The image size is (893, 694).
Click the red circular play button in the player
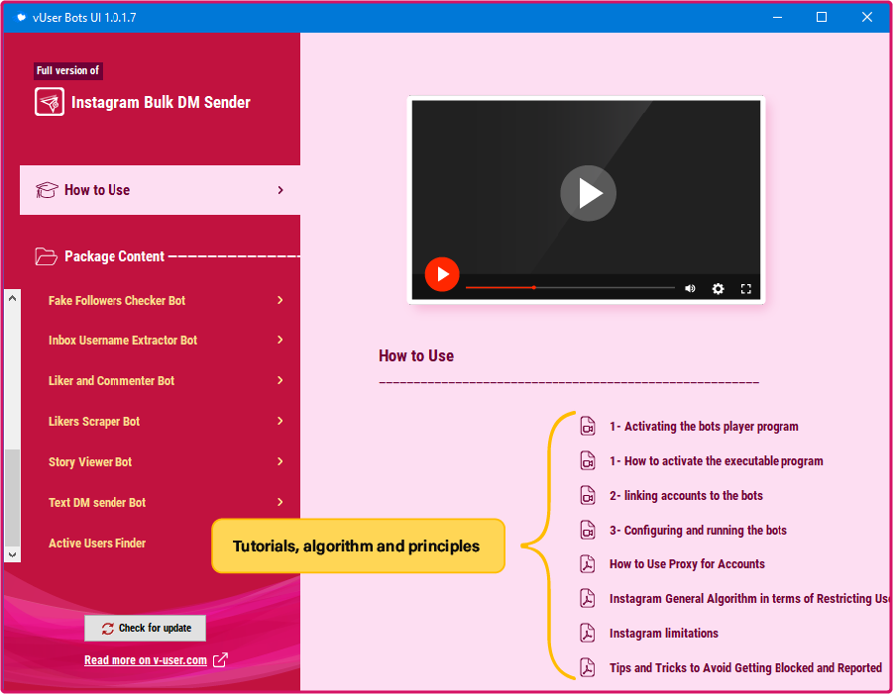[442, 274]
